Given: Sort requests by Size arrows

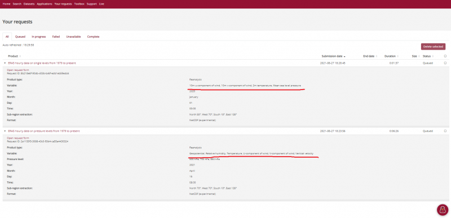Looking at the screenshot, I should pos(419,56).
